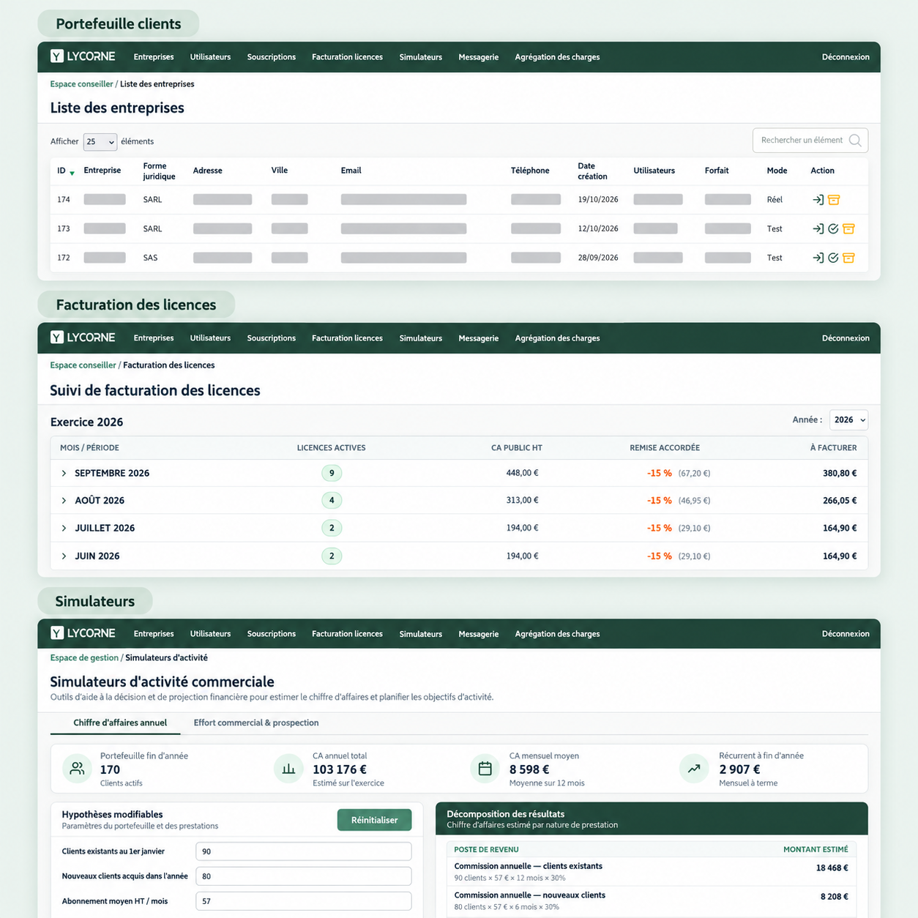The width and height of the screenshot is (918, 918).
Task: Click the archive icon for company 173
Action: pyautogui.click(x=848, y=229)
